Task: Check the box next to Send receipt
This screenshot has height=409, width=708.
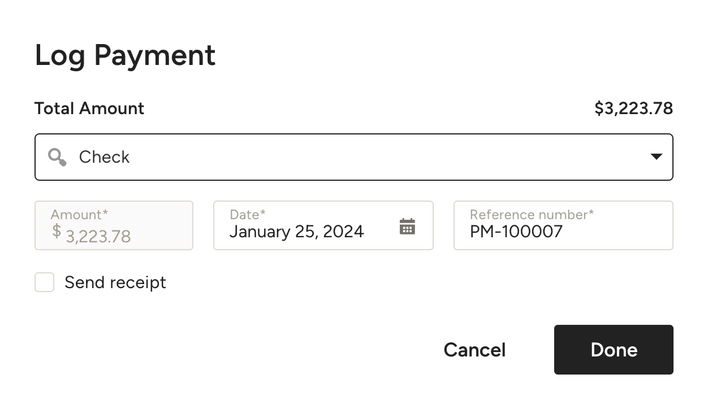Action: click(44, 282)
